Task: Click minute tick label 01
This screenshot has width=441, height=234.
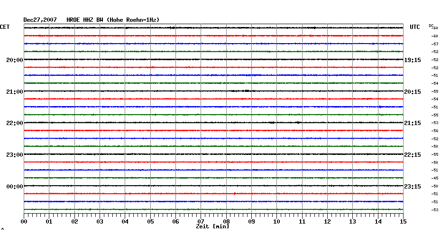Action: (49, 222)
